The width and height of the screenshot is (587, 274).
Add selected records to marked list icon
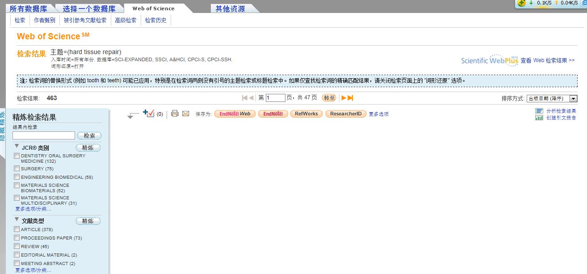[149, 113]
